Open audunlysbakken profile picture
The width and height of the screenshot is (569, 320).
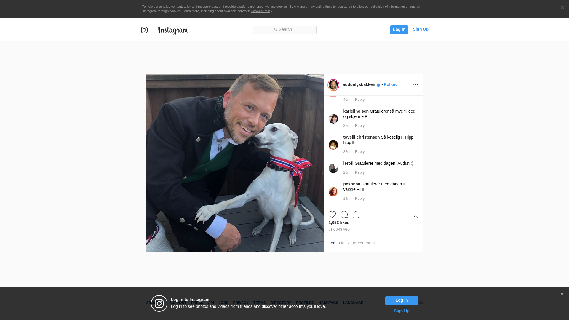click(x=333, y=85)
